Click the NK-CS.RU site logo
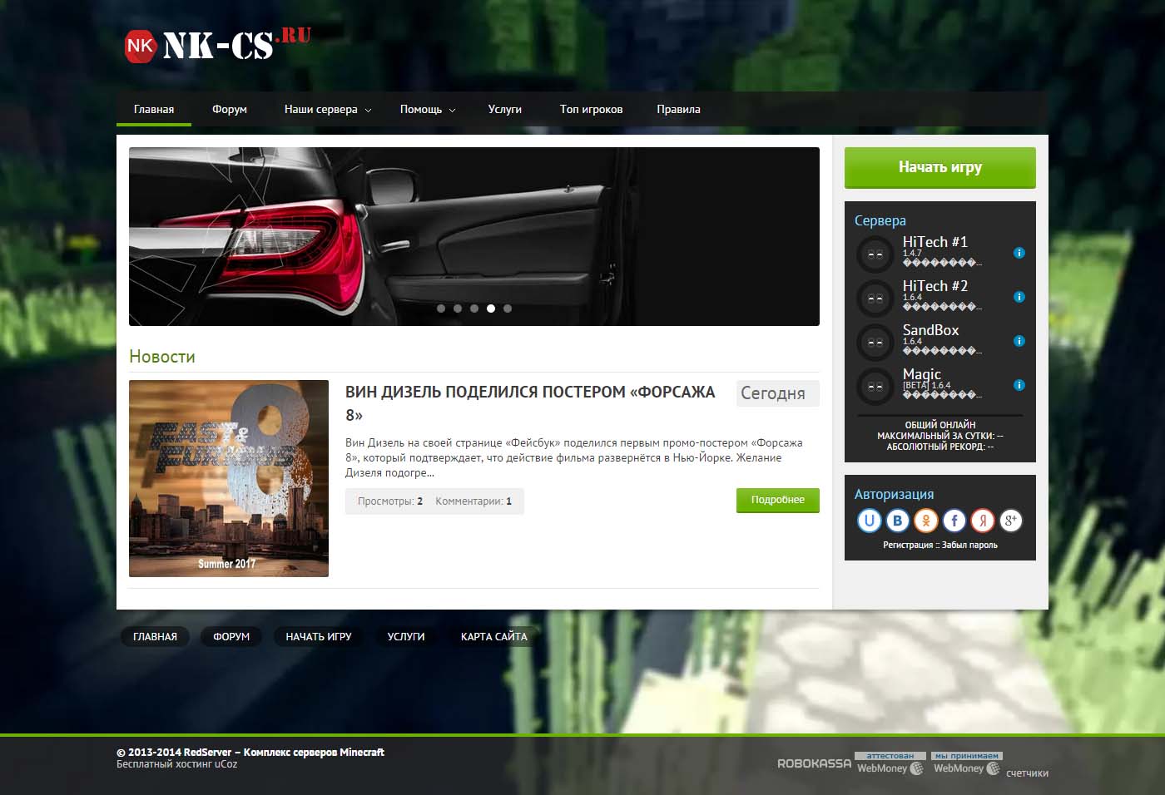1165x795 pixels. click(x=218, y=45)
